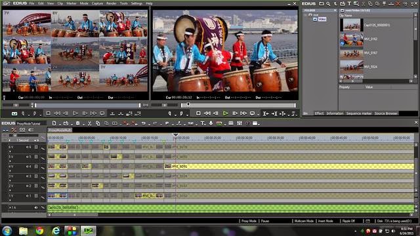Expand the 4V track with its small triangle
The image size is (420, 236).
tap(10, 170)
